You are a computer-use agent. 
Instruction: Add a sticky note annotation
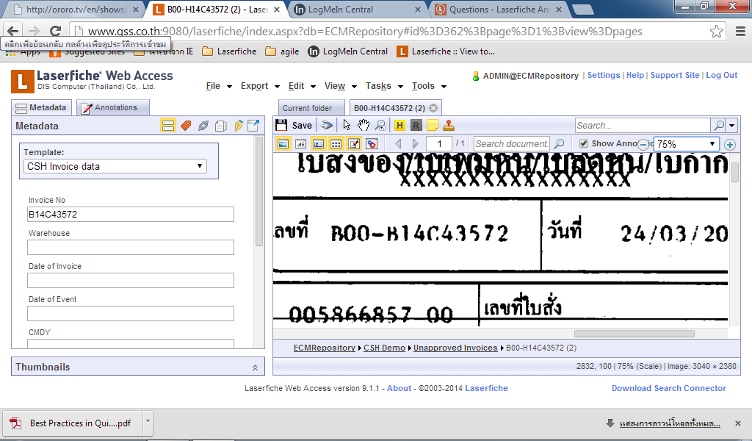pyautogui.click(x=433, y=126)
